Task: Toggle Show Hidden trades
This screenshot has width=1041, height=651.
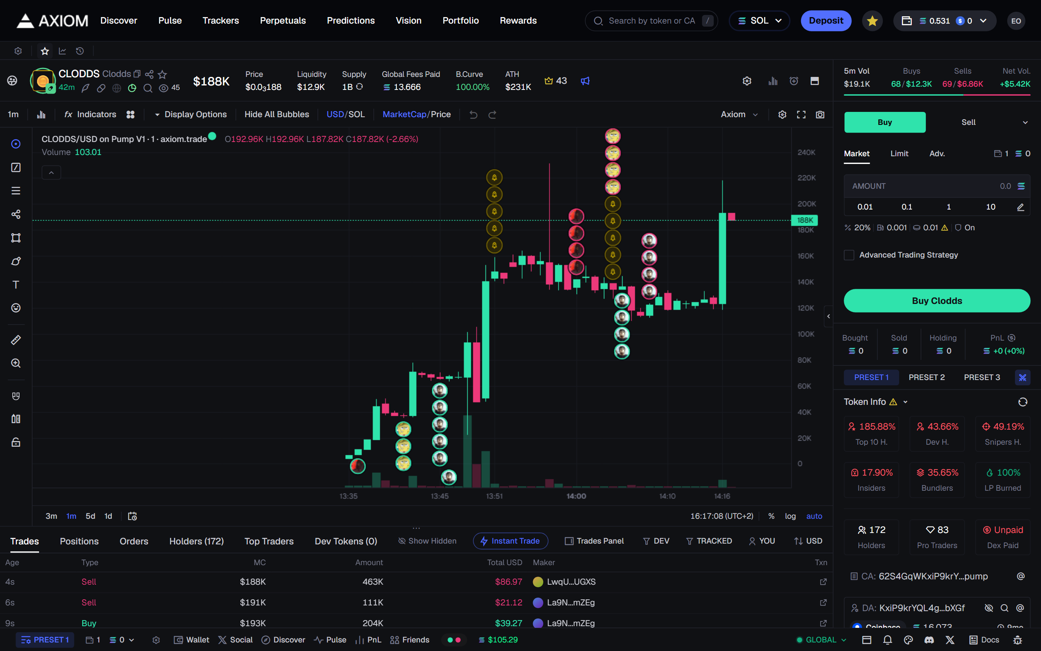Action: (x=427, y=541)
